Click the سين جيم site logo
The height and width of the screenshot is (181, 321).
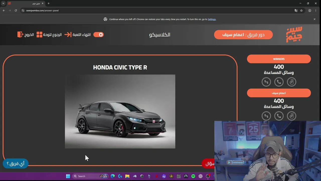click(294, 34)
